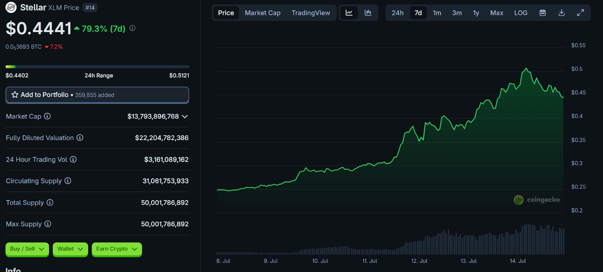Click the 14. Jul axis label
Image resolution: width=603 pixels, height=272 pixels.
pyautogui.click(x=518, y=261)
